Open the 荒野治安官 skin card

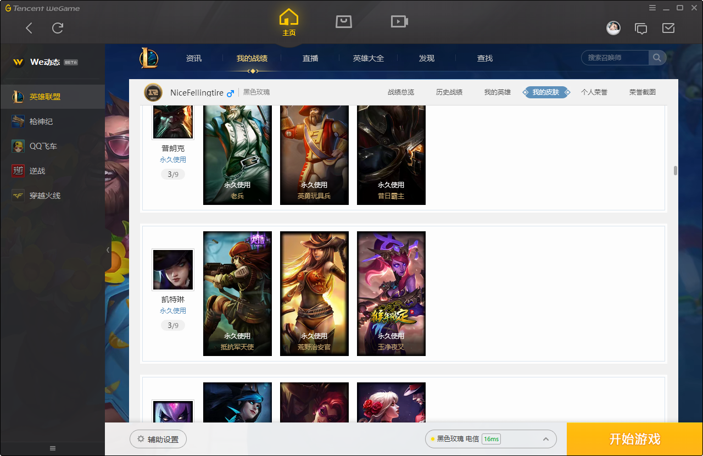coord(314,293)
